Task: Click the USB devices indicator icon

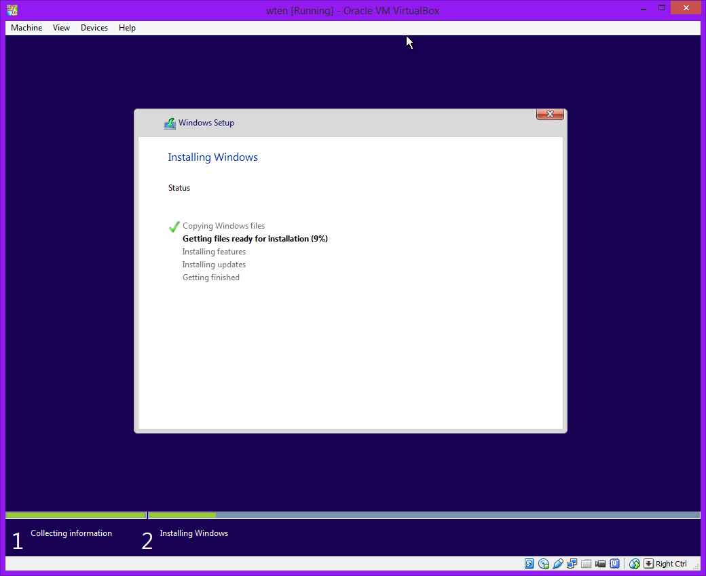Action: coord(558,564)
